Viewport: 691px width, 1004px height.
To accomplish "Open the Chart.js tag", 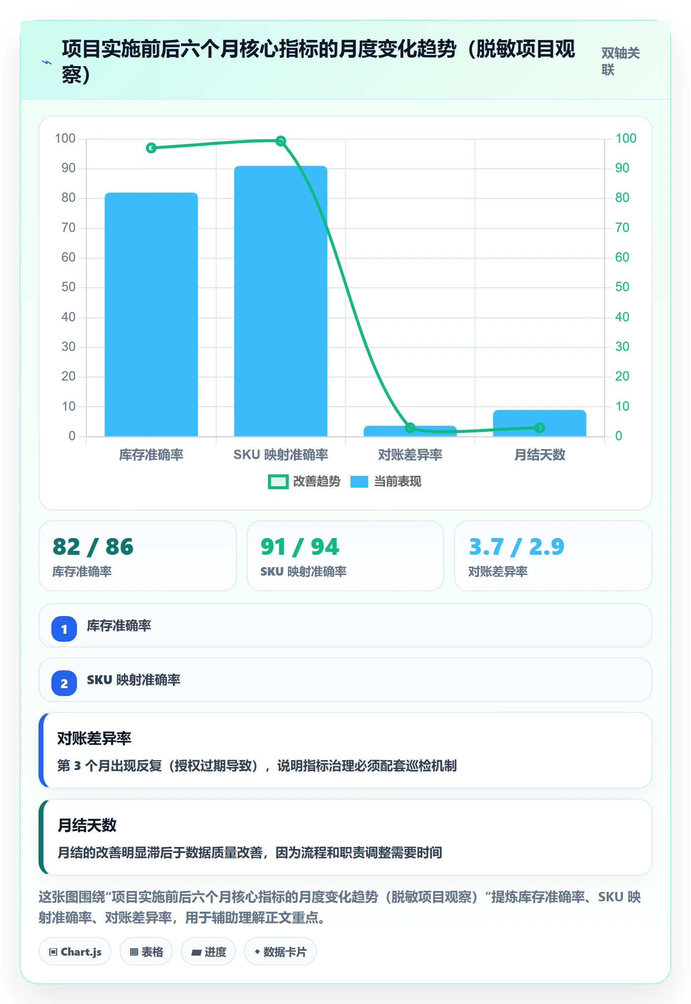I will pyautogui.click(x=75, y=951).
